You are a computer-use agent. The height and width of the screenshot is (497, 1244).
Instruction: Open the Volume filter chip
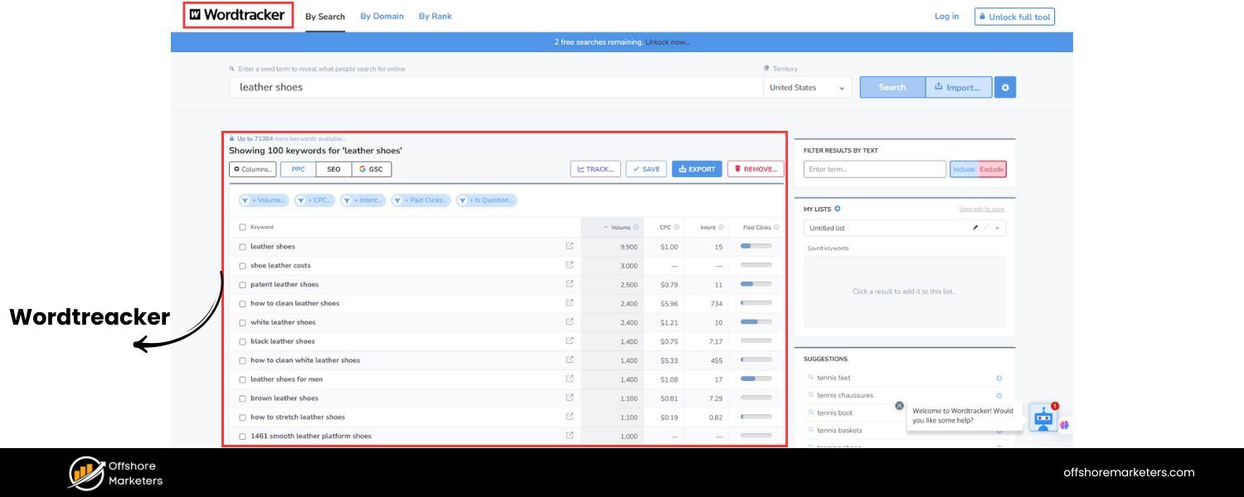pyautogui.click(x=264, y=200)
